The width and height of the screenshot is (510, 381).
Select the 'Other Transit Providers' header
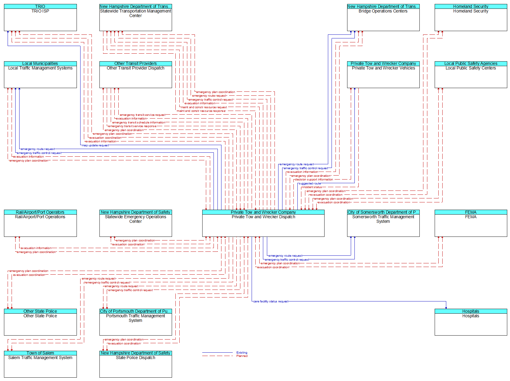(x=136, y=64)
